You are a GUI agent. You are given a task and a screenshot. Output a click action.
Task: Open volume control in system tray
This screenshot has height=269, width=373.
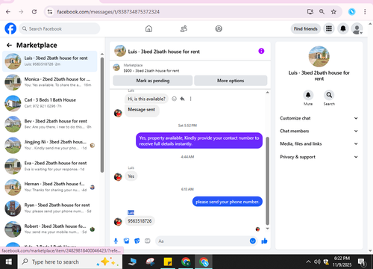(317, 262)
